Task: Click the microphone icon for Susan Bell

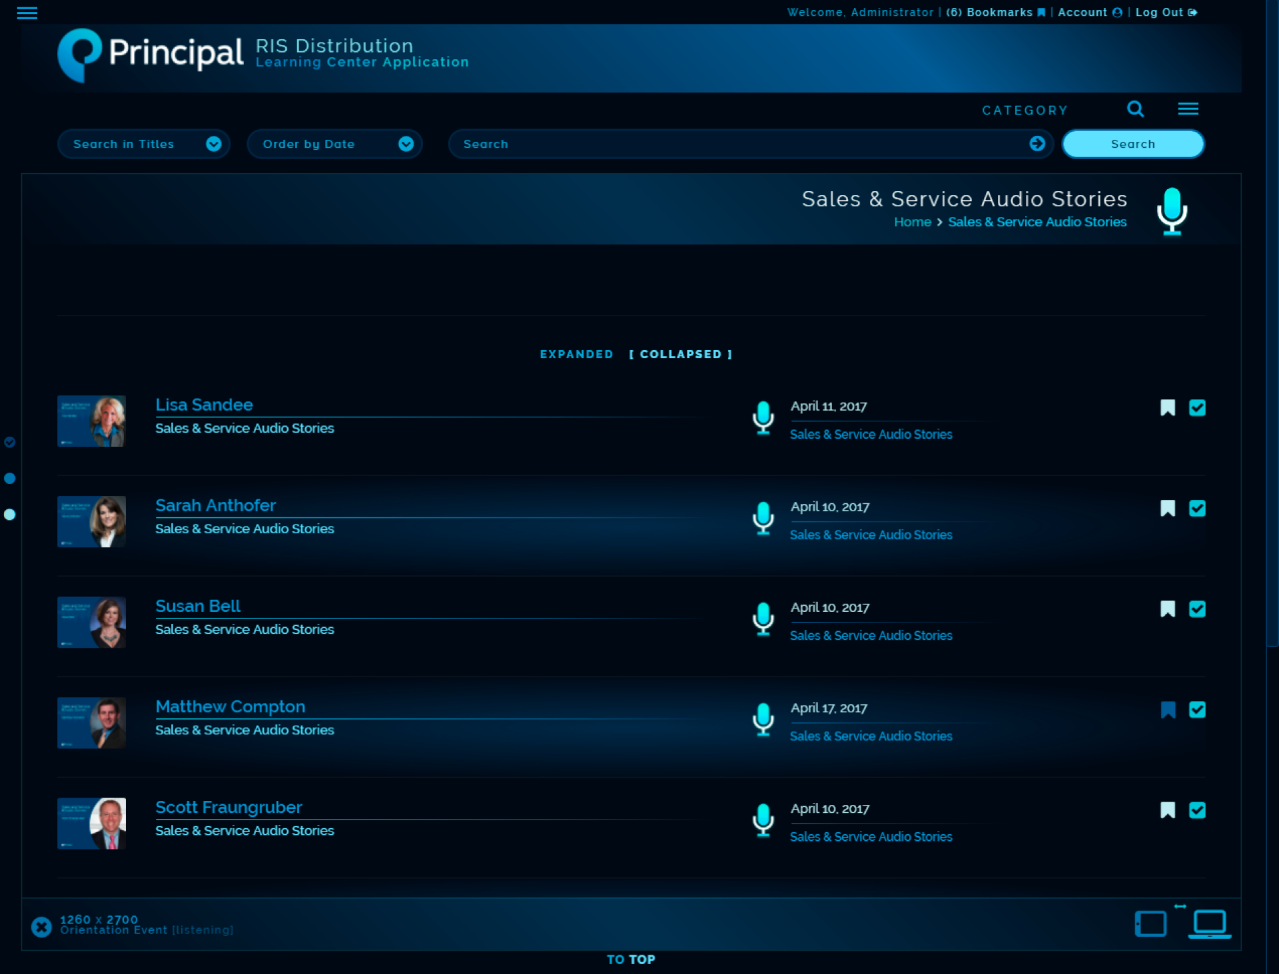Action: (763, 619)
